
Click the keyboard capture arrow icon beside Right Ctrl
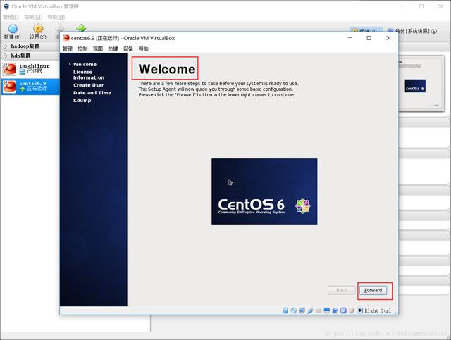pos(360,310)
